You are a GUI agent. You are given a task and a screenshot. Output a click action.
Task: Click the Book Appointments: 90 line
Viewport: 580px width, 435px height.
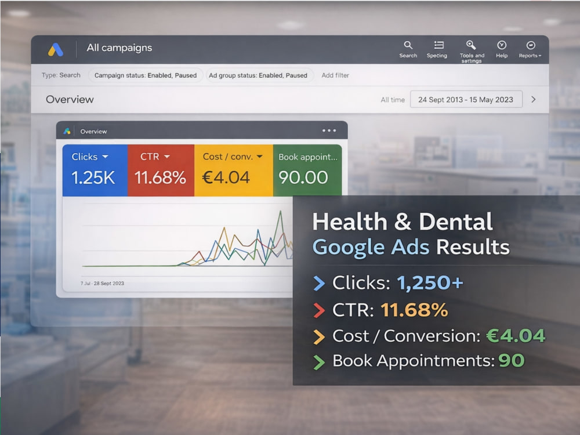pos(419,361)
